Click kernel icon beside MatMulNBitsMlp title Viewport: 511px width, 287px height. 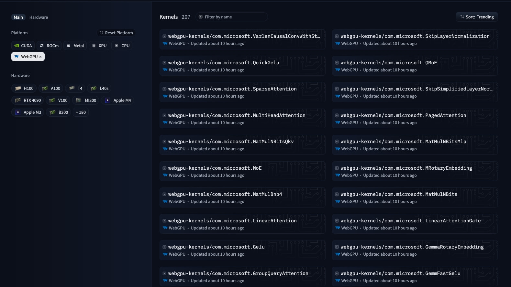pyautogui.click(x=337, y=142)
